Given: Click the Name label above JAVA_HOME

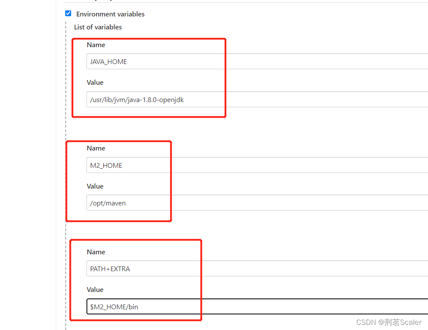Looking at the screenshot, I should [96, 45].
